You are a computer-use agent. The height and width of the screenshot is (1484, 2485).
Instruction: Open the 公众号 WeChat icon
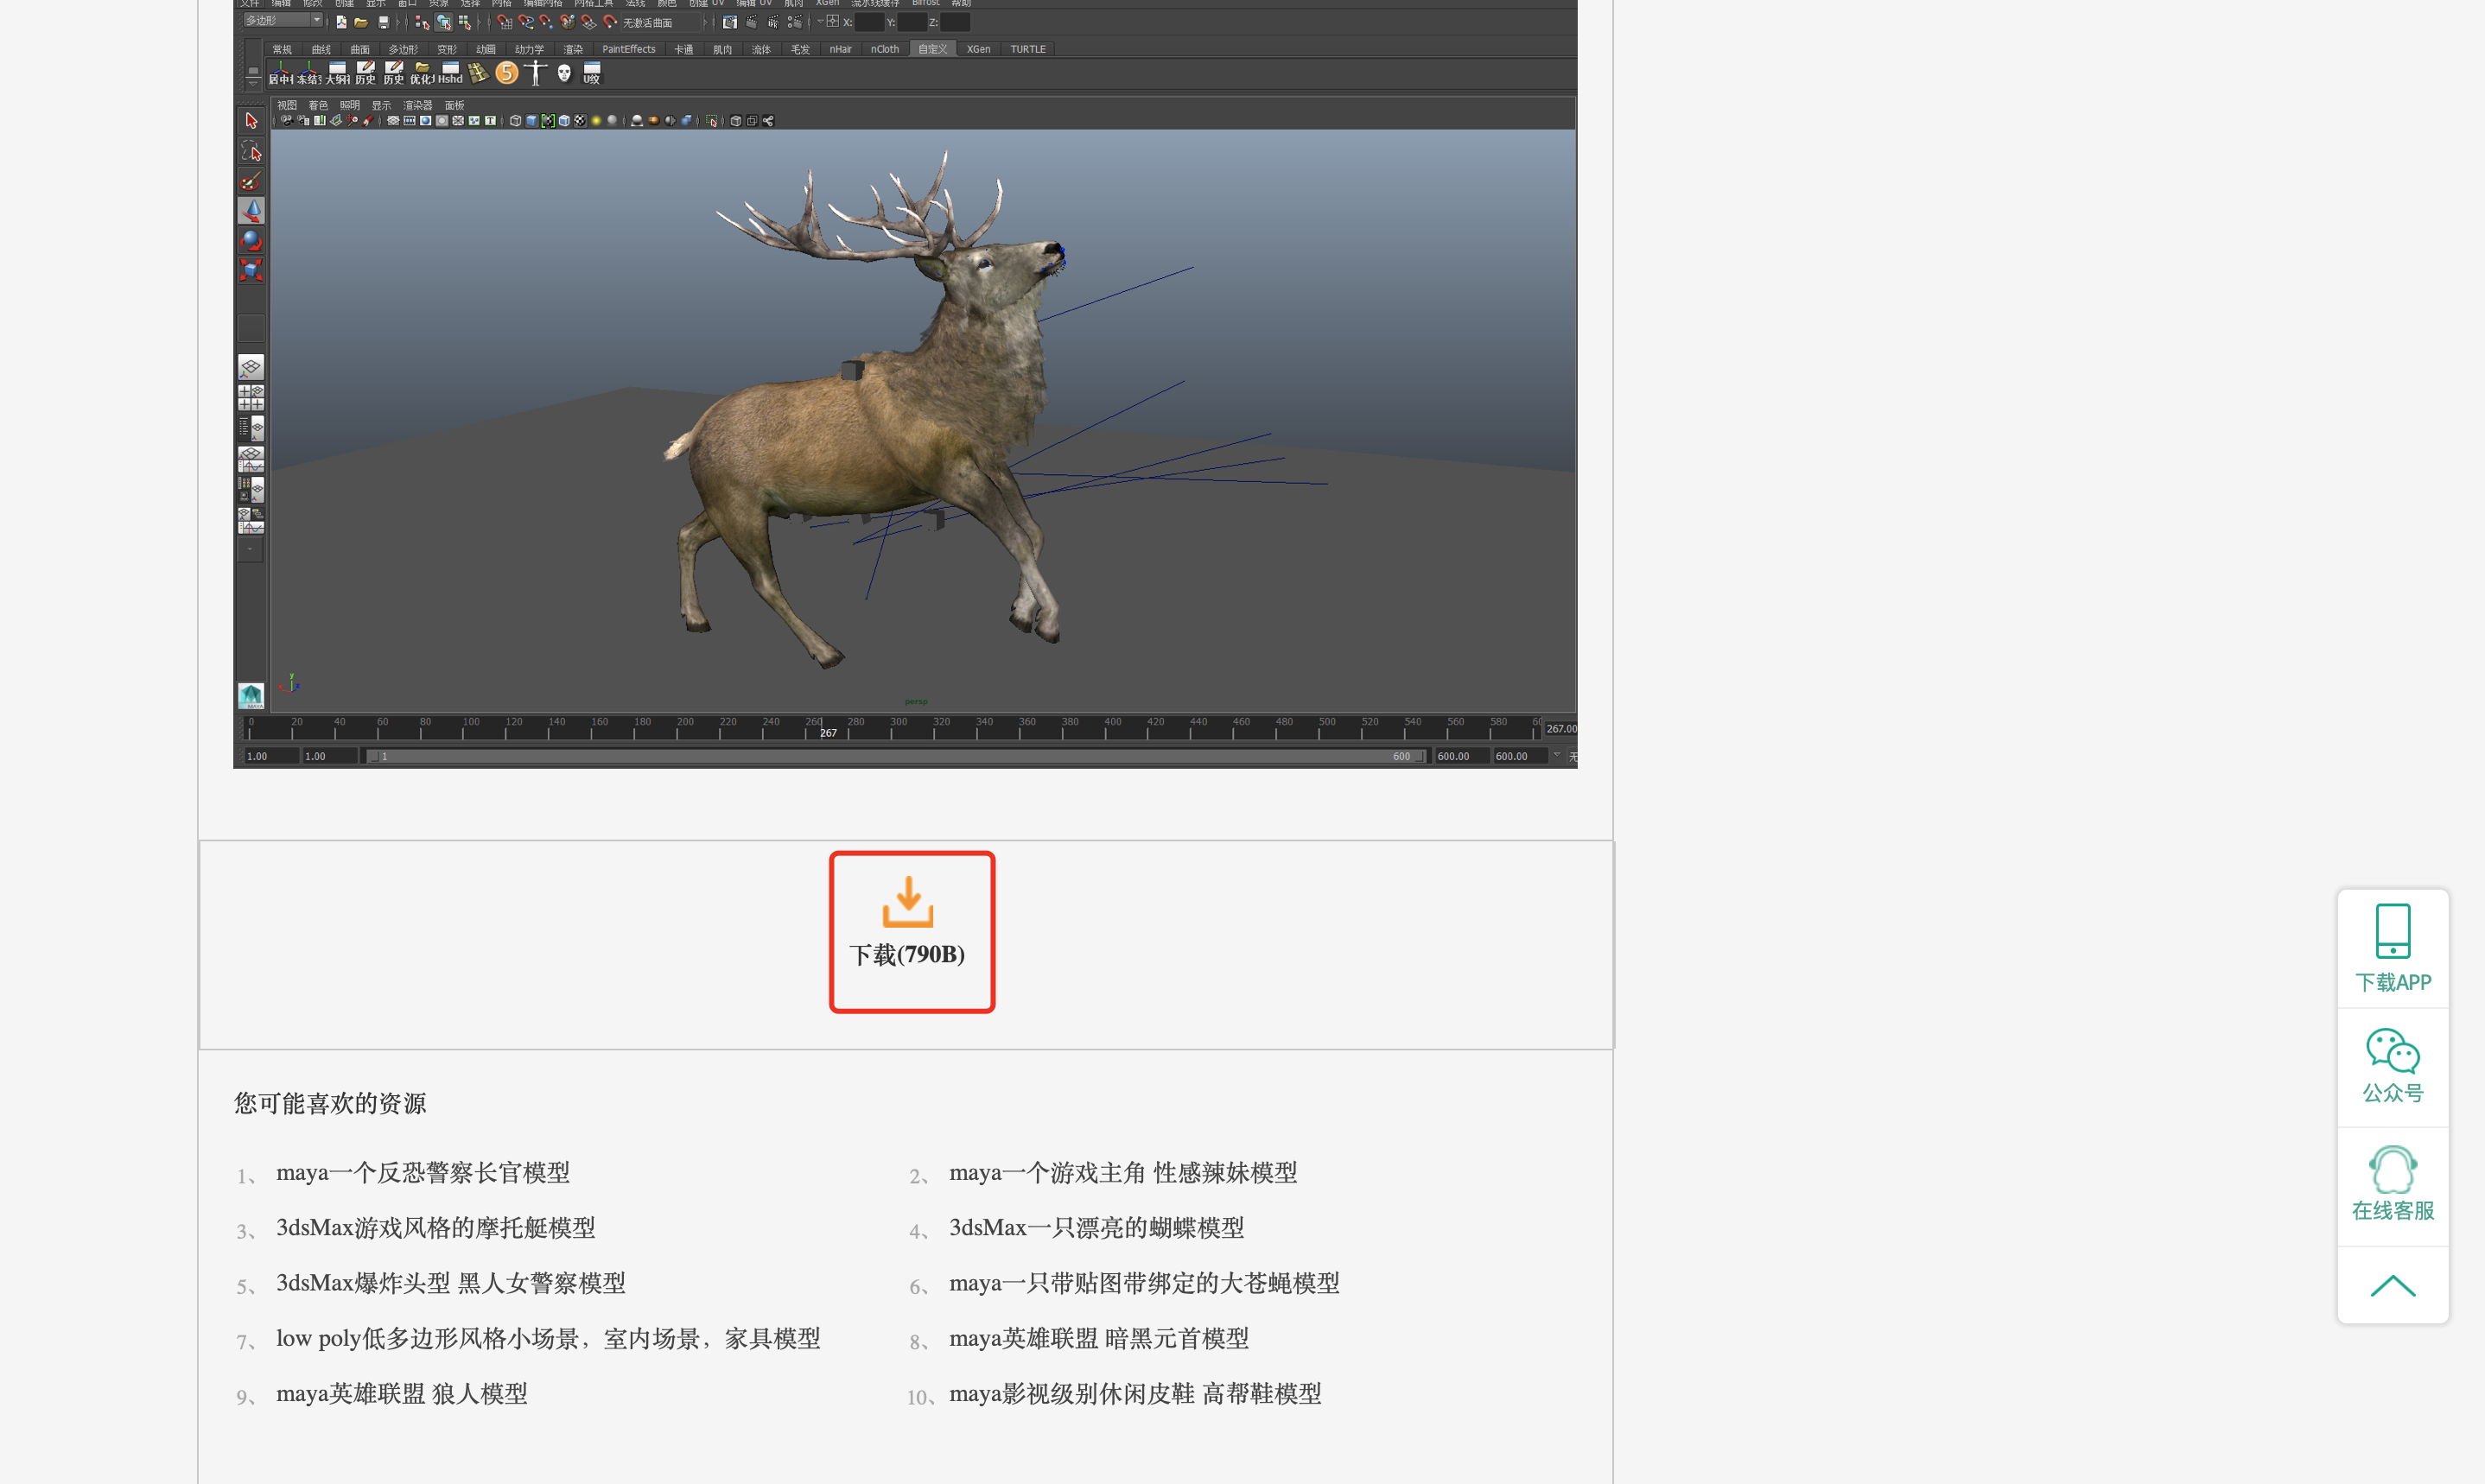tap(2392, 1051)
